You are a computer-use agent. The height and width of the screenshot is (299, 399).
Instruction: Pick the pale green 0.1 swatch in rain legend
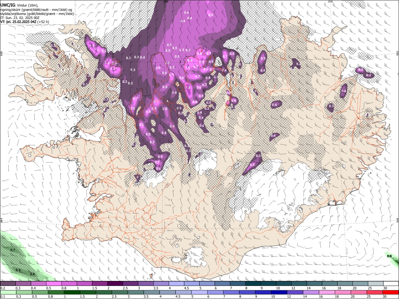pyautogui.click(x=8, y=292)
